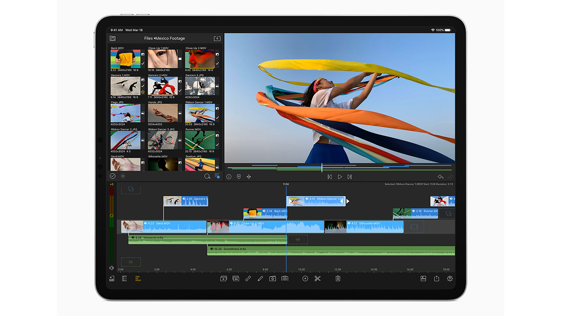Click the undo arrow
561x316 pixels.
440,177
